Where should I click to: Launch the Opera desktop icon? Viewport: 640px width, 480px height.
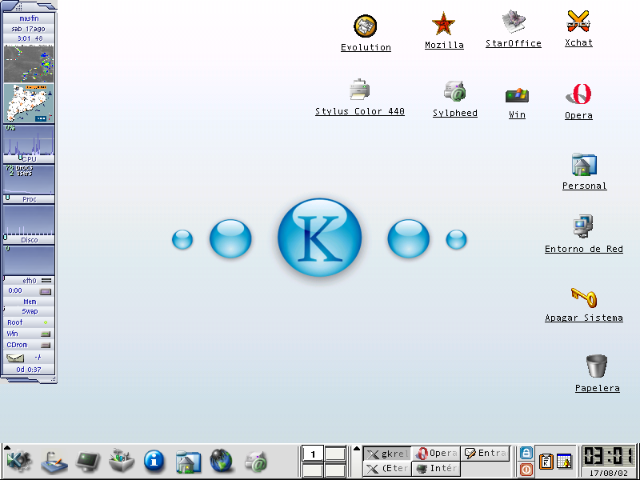pos(578,94)
